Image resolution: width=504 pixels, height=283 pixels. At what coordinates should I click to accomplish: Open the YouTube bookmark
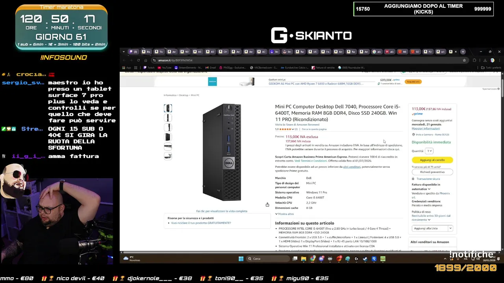coord(165,68)
